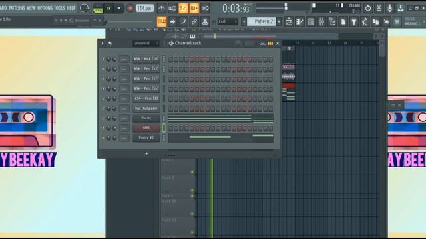Image resolution: width=426 pixels, height=239 pixels.
Task: Open mixer track selector for GMS channel
Action: pyautogui.click(x=124, y=128)
